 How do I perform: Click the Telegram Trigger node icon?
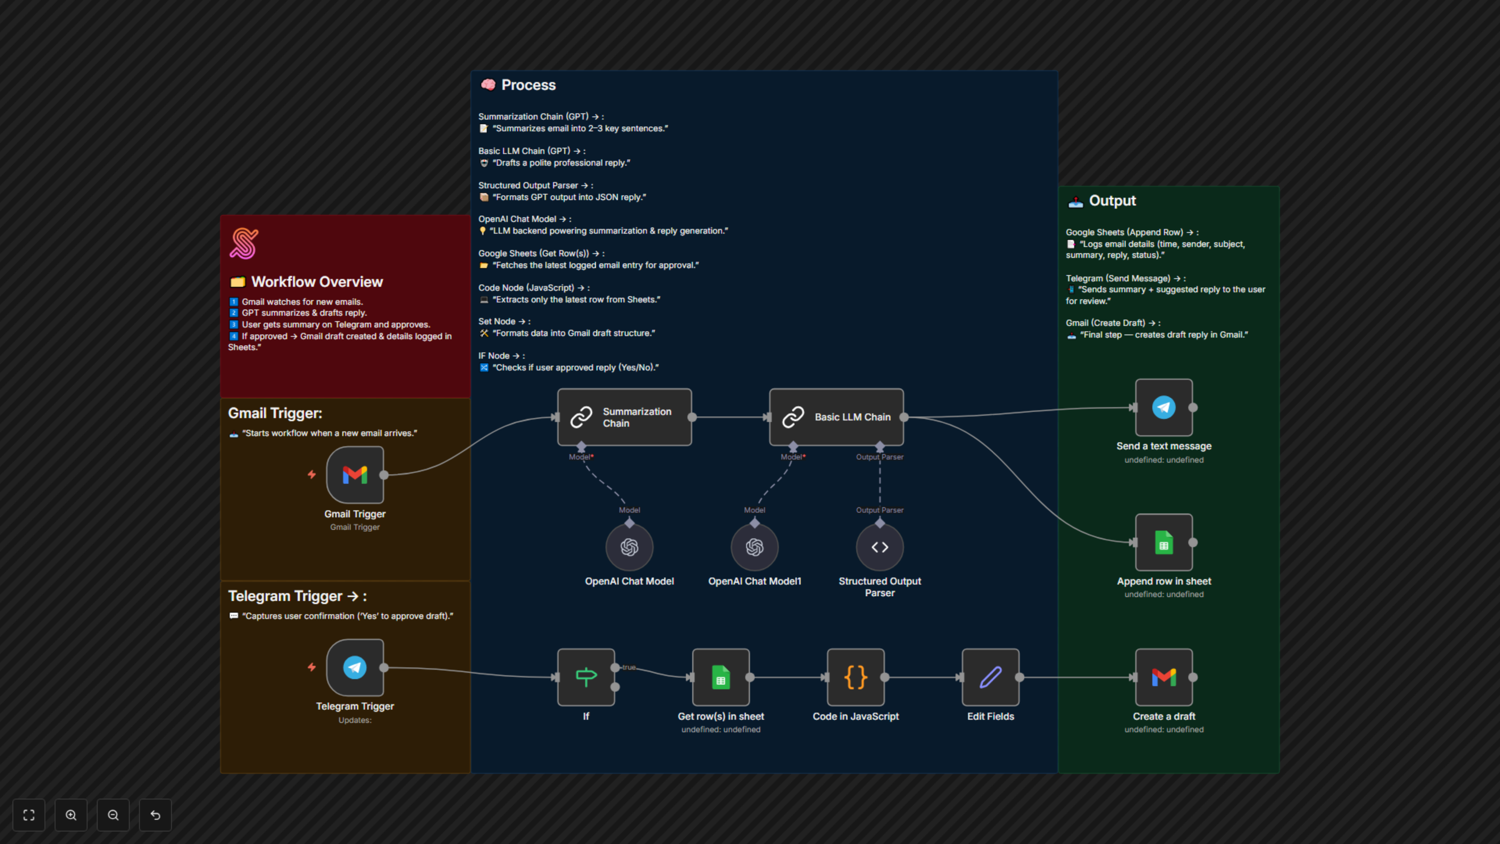point(355,667)
